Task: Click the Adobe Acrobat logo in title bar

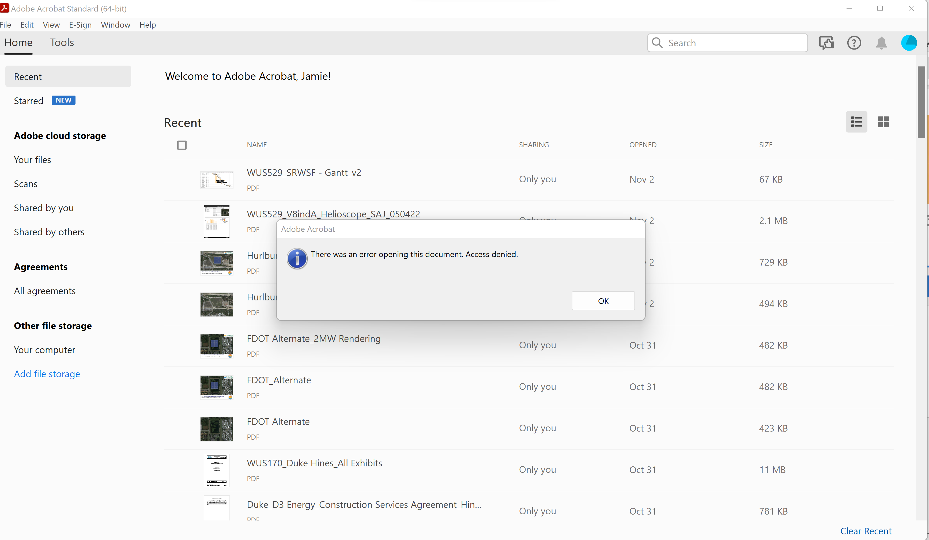Action: [x=5, y=8]
